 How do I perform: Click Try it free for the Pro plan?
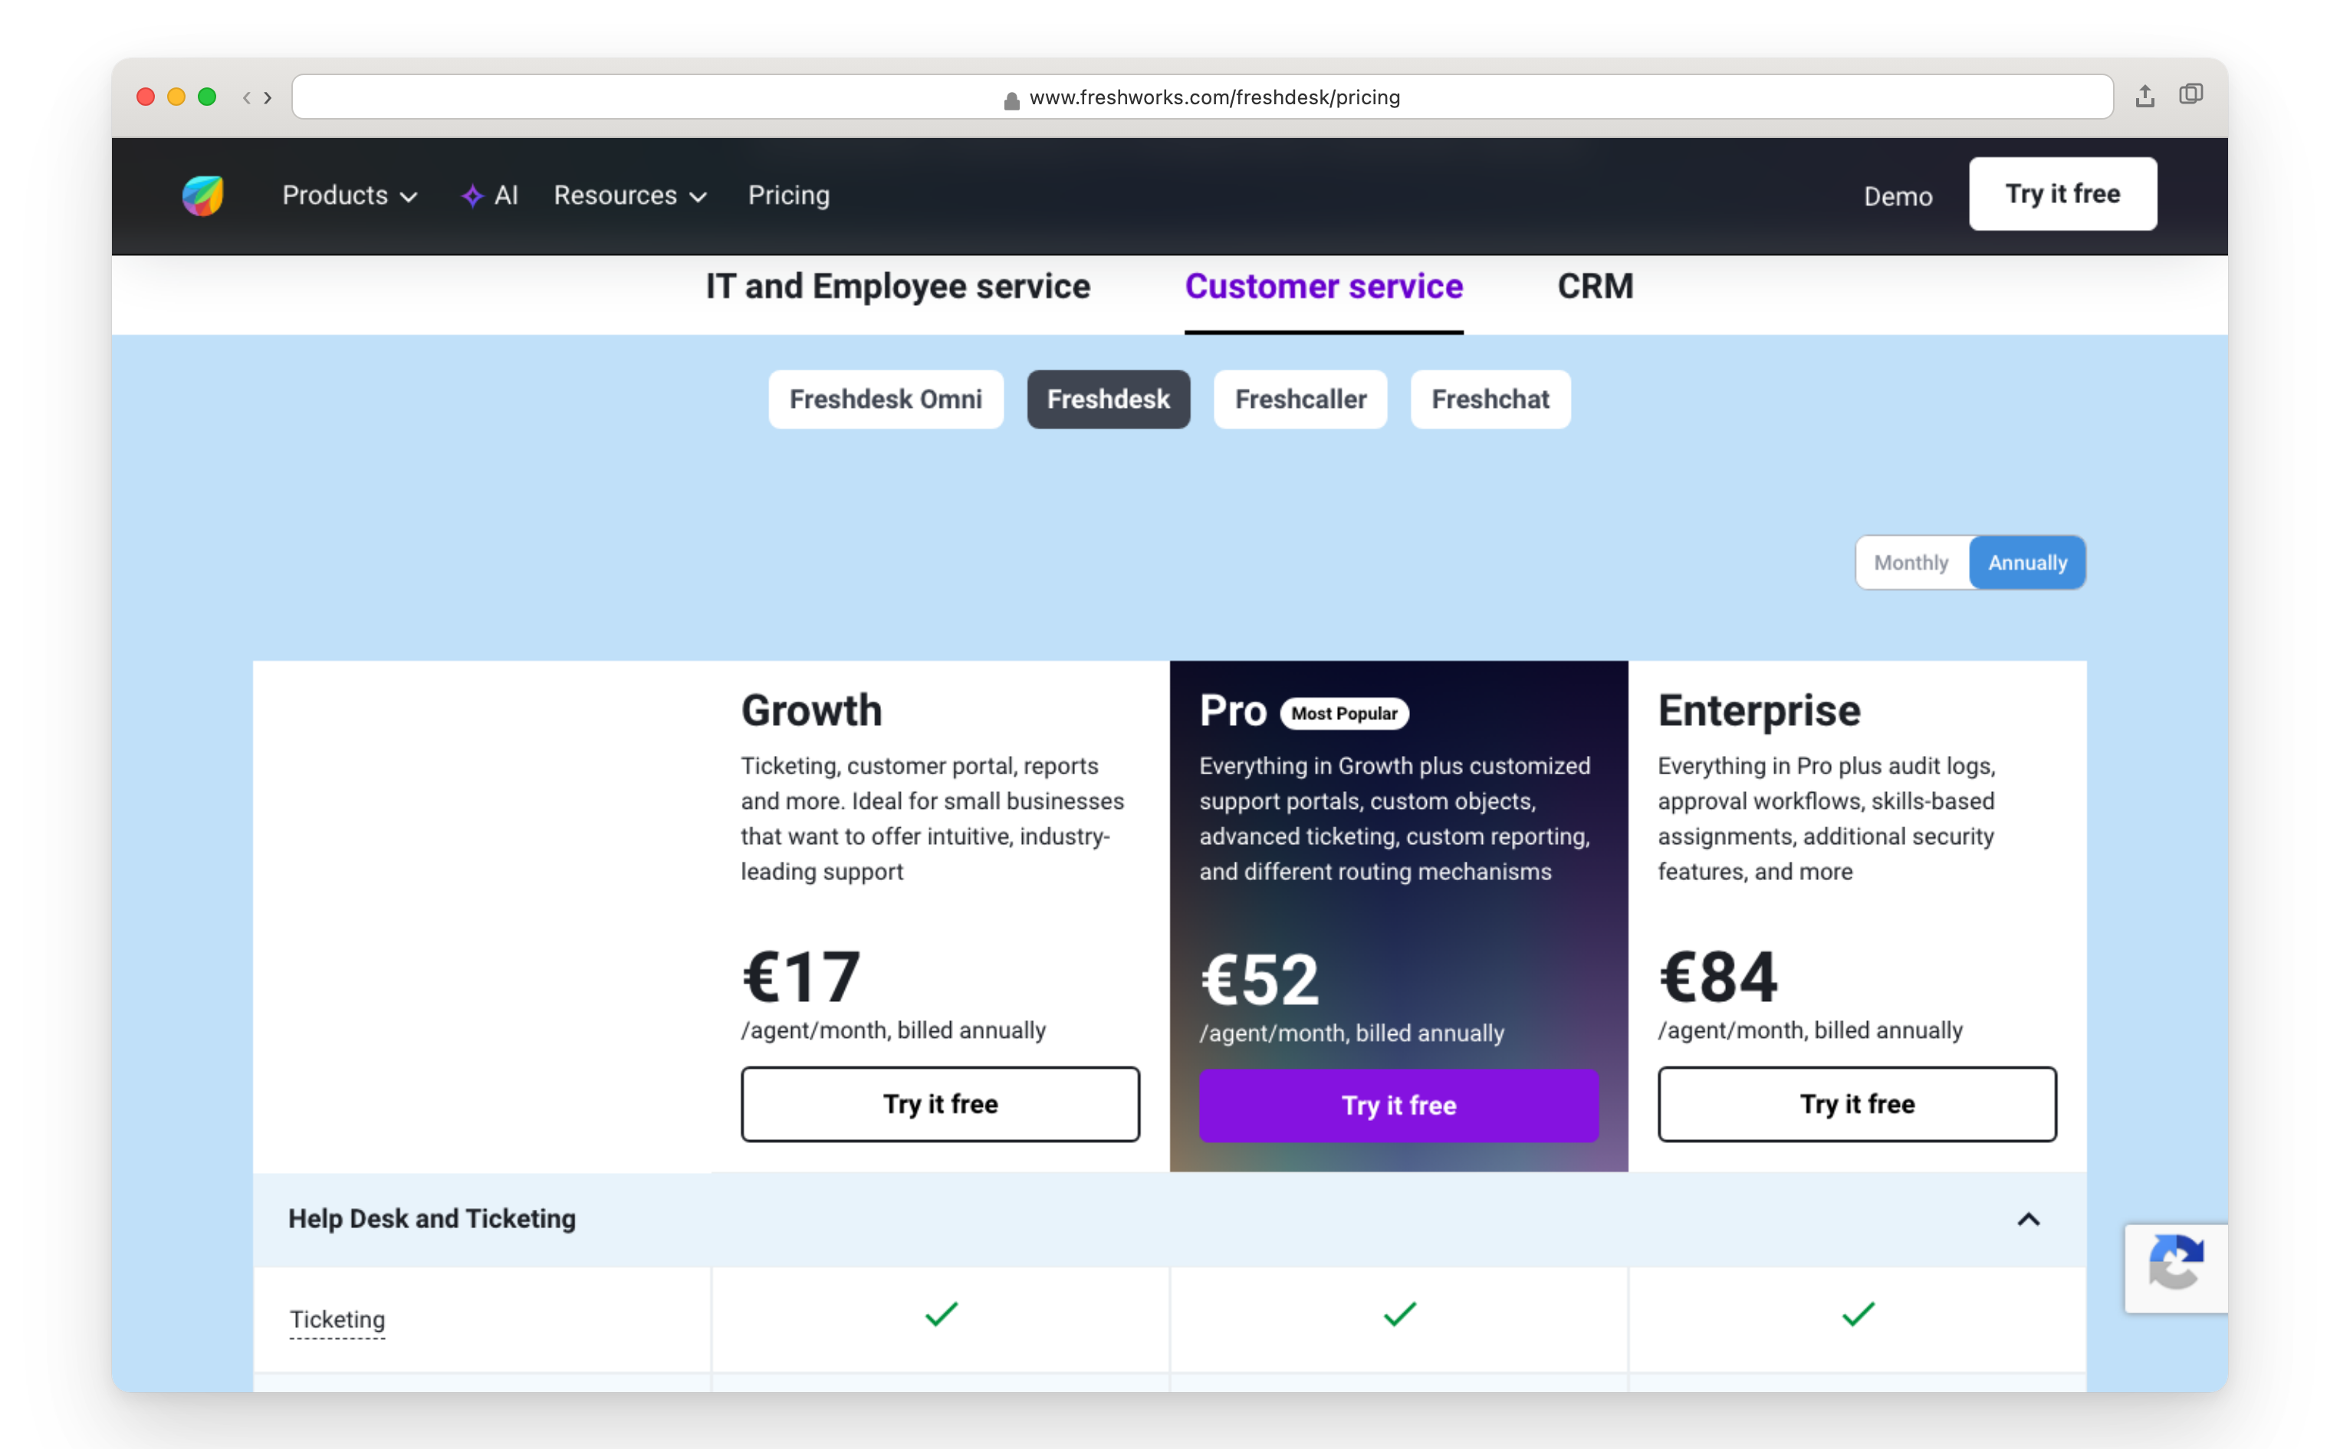[1398, 1105]
